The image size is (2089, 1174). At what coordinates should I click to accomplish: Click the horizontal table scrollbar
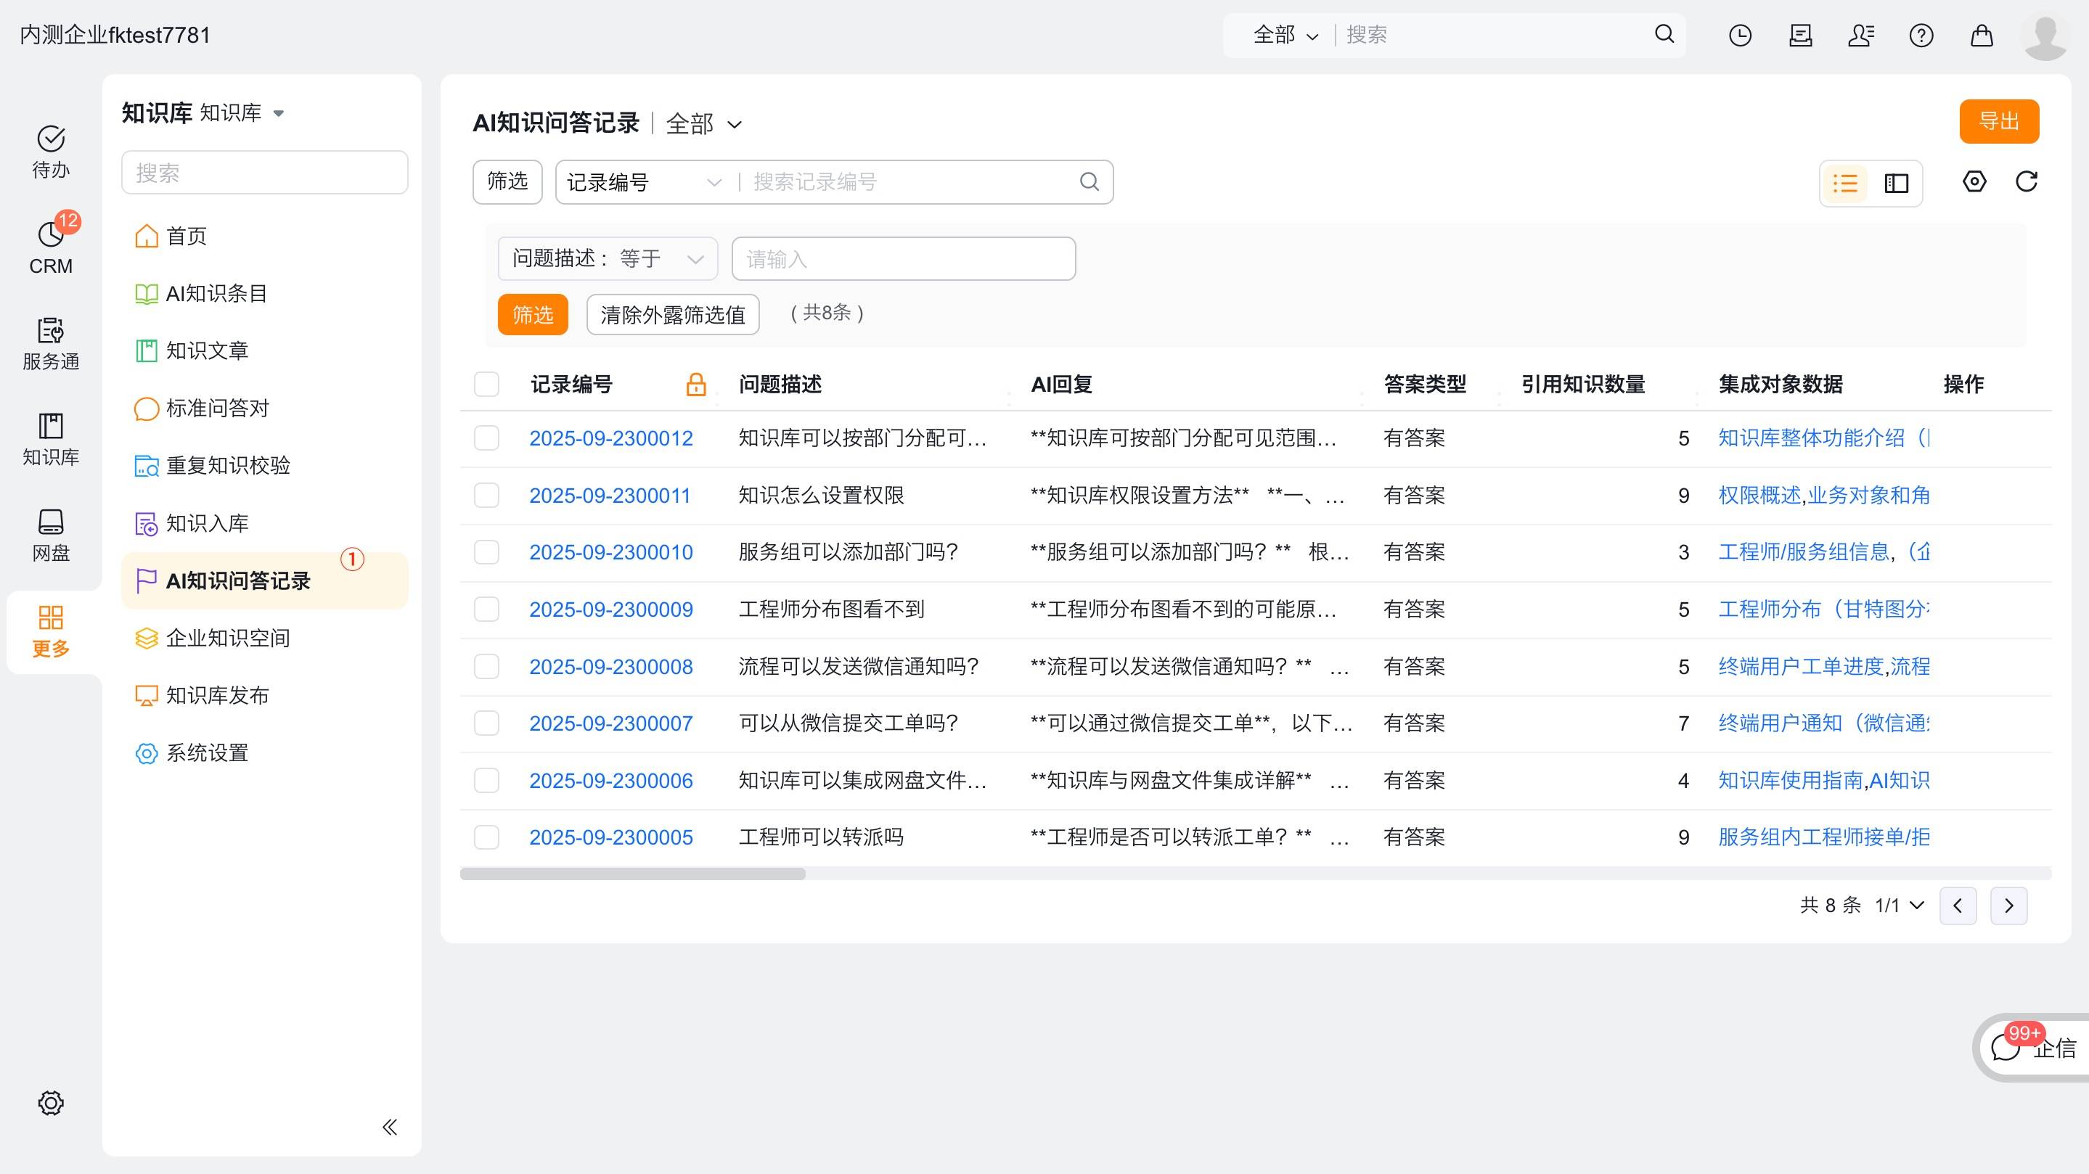(x=632, y=874)
